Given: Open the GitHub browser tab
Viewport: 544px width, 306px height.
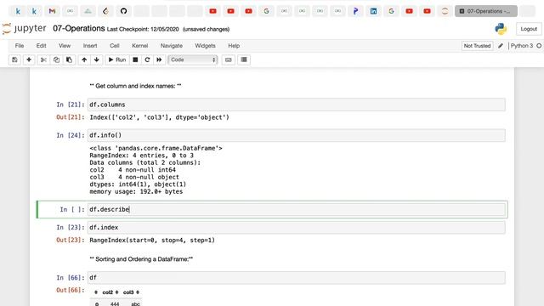Looking at the screenshot, I should (123, 11).
